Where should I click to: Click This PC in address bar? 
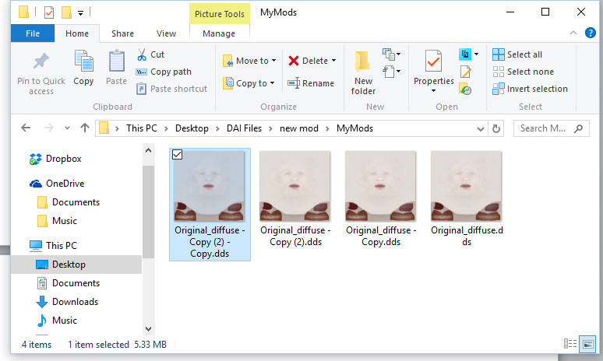[x=142, y=128]
